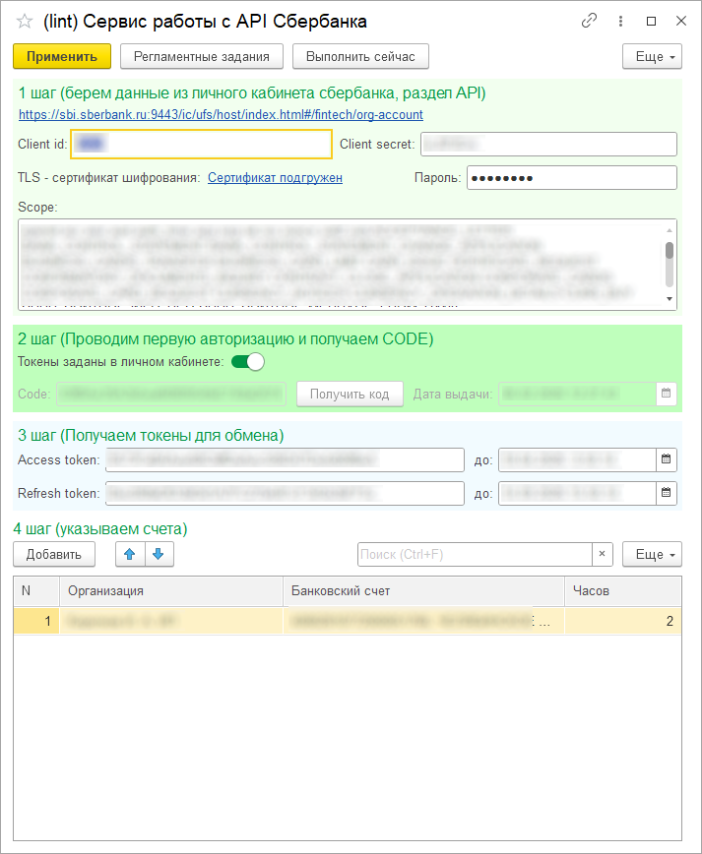
Task: Click the Access token field
Action: click(285, 459)
